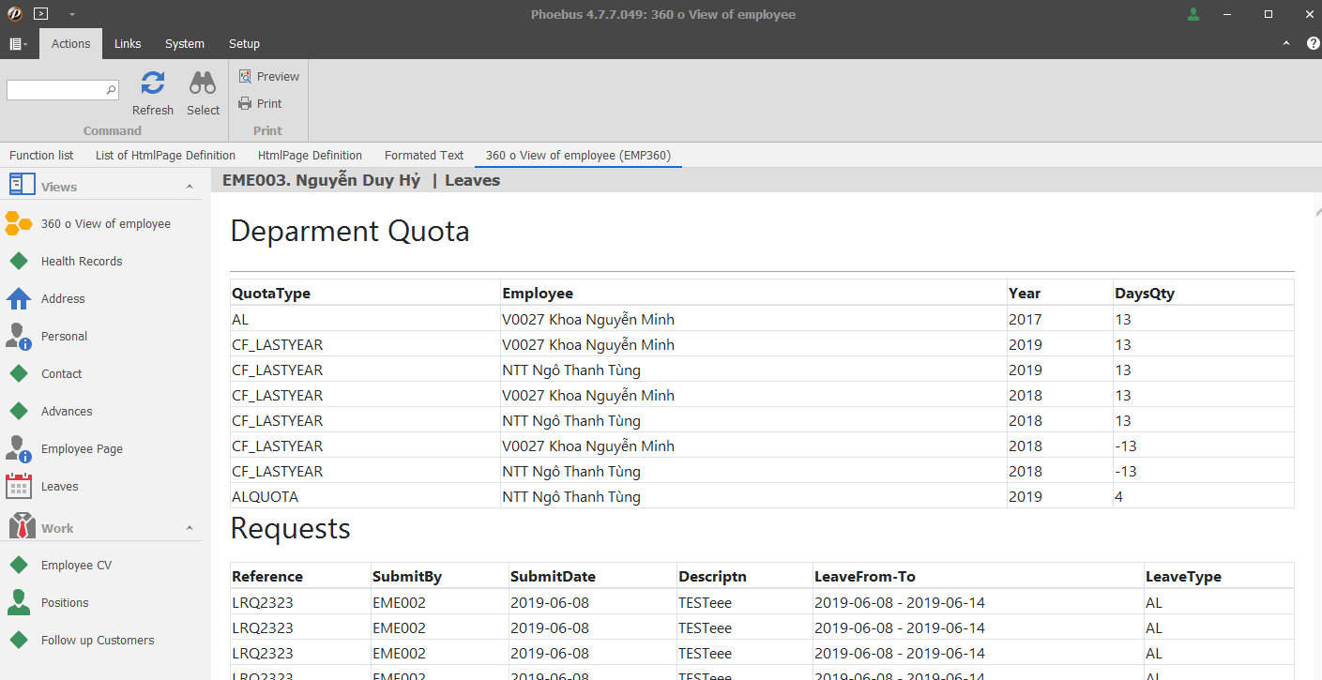This screenshot has width=1322, height=680.
Task: Click the Preview icon
Action: point(245,77)
